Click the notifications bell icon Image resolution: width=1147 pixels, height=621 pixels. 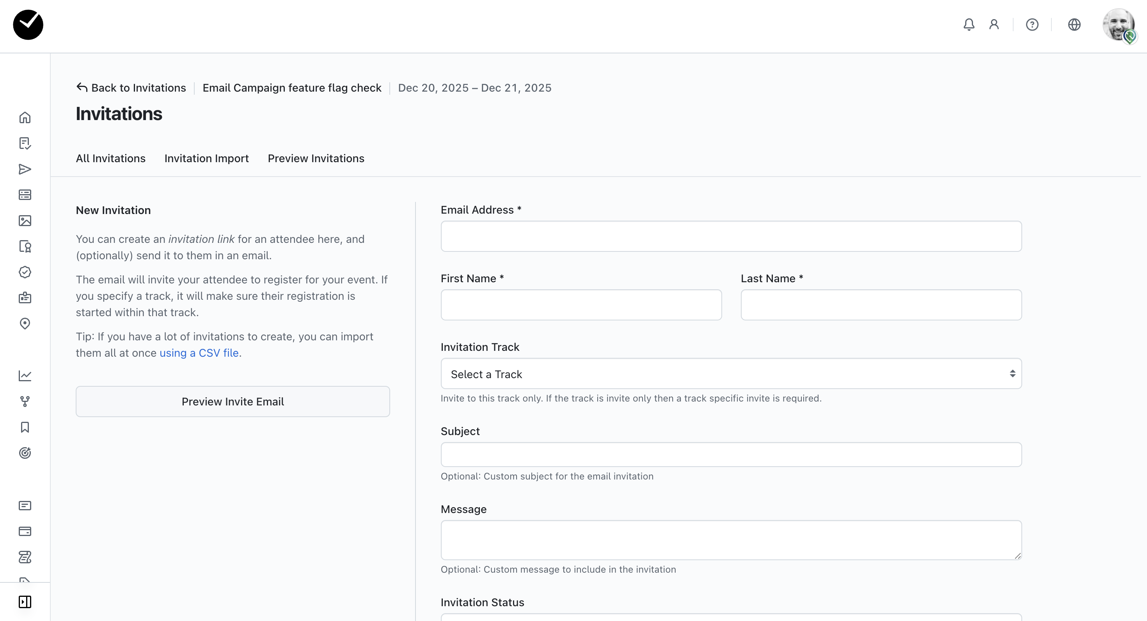coord(968,25)
